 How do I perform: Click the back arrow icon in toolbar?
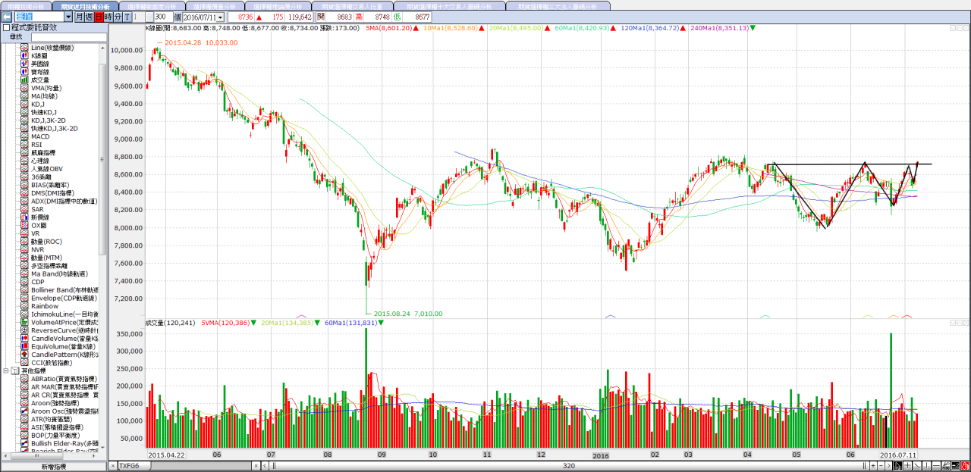[x=6, y=17]
